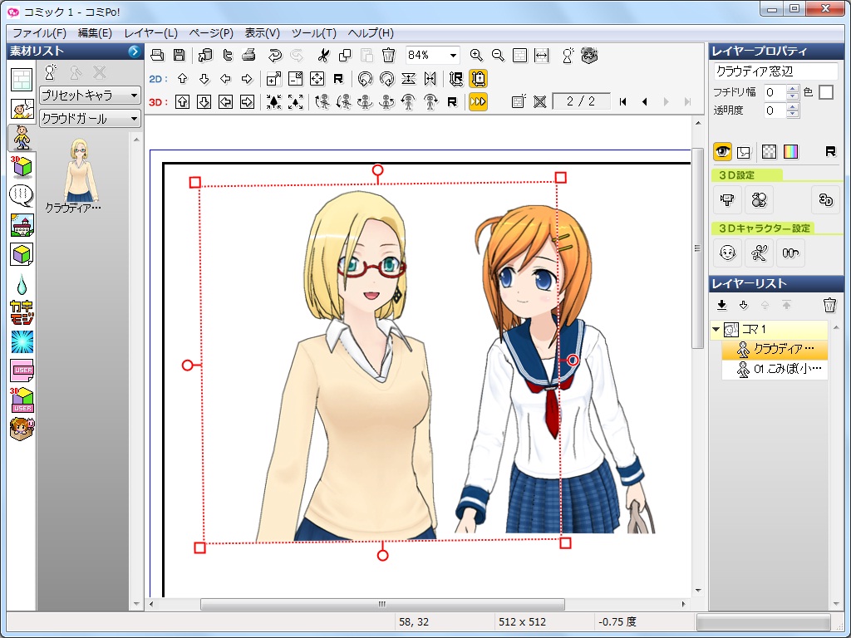
Task: Click the 3D move left boxed arrow
Action: (225, 101)
